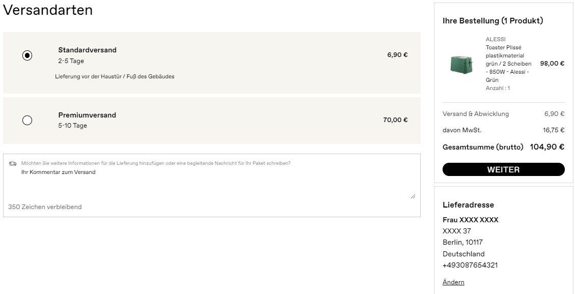Image resolution: width=575 pixels, height=294 pixels.
Task: Click the 70,00 € Premiumversand price
Action: pos(395,120)
